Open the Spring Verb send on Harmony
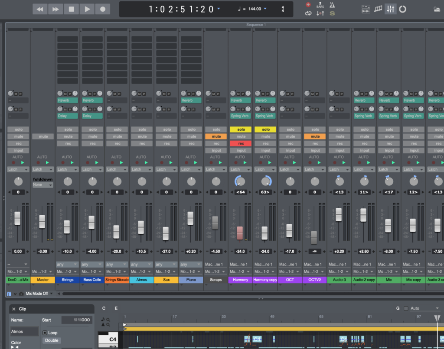 (240, 116)
